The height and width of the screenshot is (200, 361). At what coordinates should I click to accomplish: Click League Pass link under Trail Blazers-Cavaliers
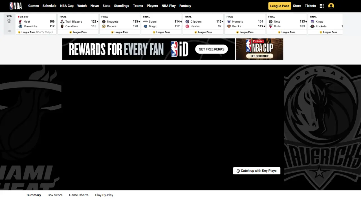point(78,32)
